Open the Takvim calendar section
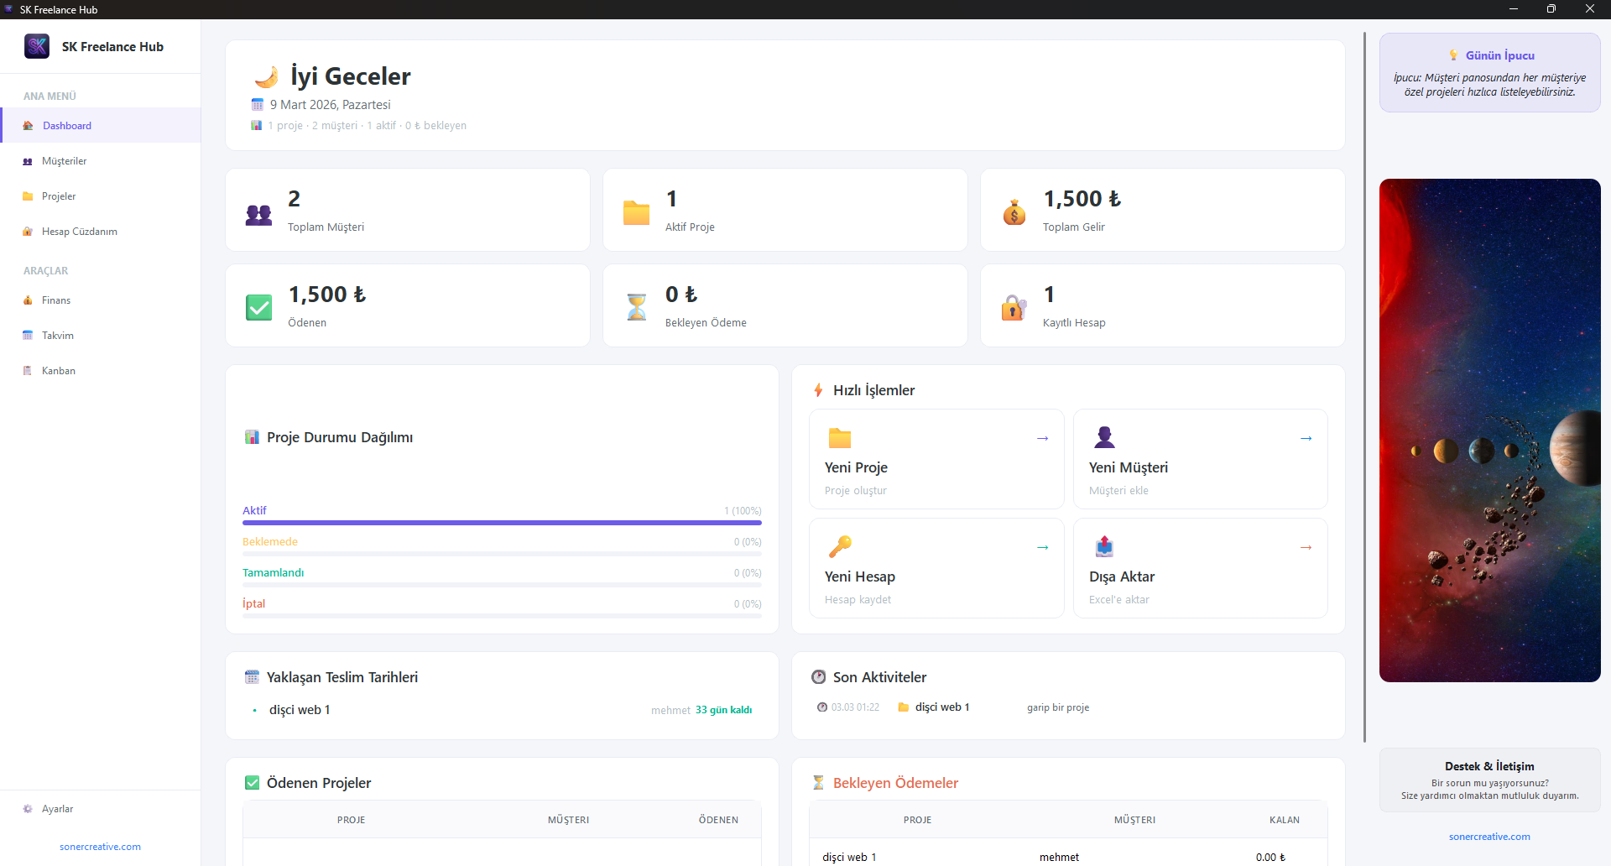The image size is (1611, 866). tap(57, 335)
